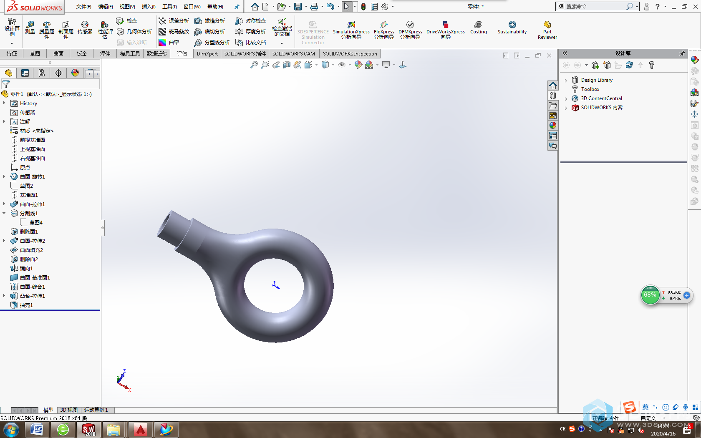Expand 曲面-旋转1 feature
The height and width of the screenshot is (438, 701).
click(4, 176)
